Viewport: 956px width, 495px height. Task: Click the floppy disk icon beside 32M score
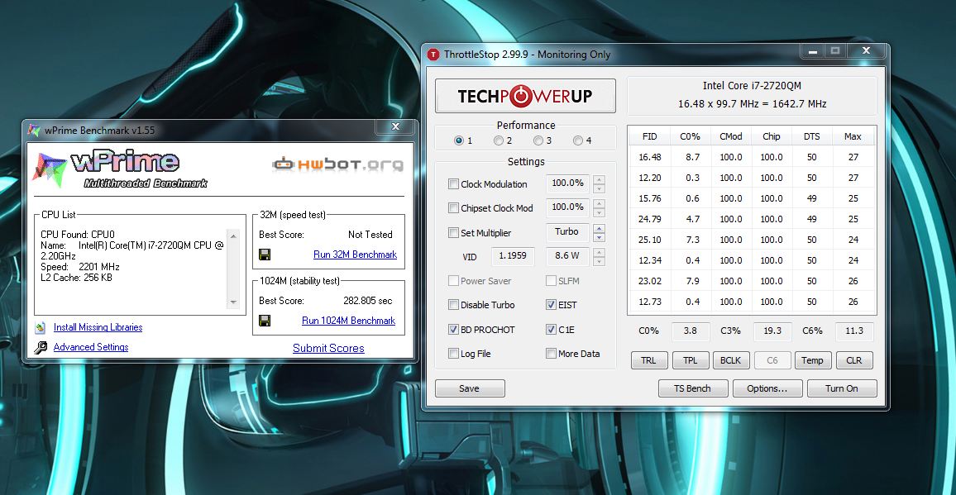coord(265,255)
